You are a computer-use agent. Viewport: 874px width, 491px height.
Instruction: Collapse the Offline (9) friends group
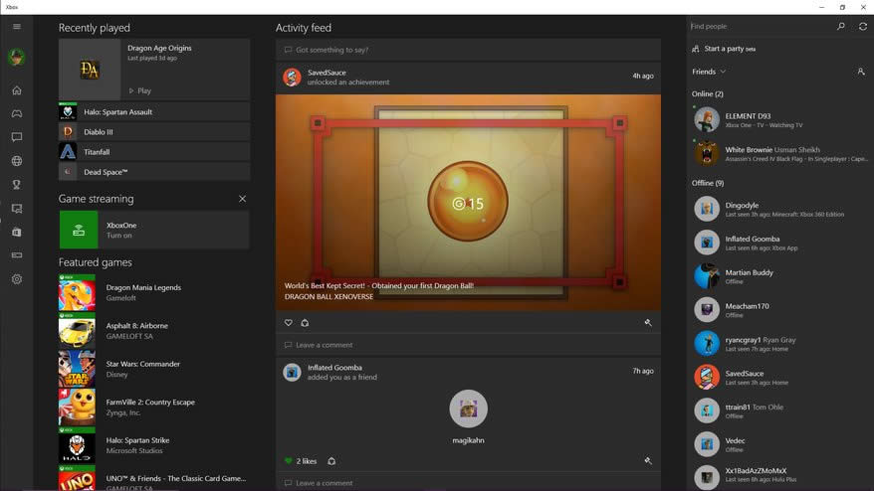(708, 183)
